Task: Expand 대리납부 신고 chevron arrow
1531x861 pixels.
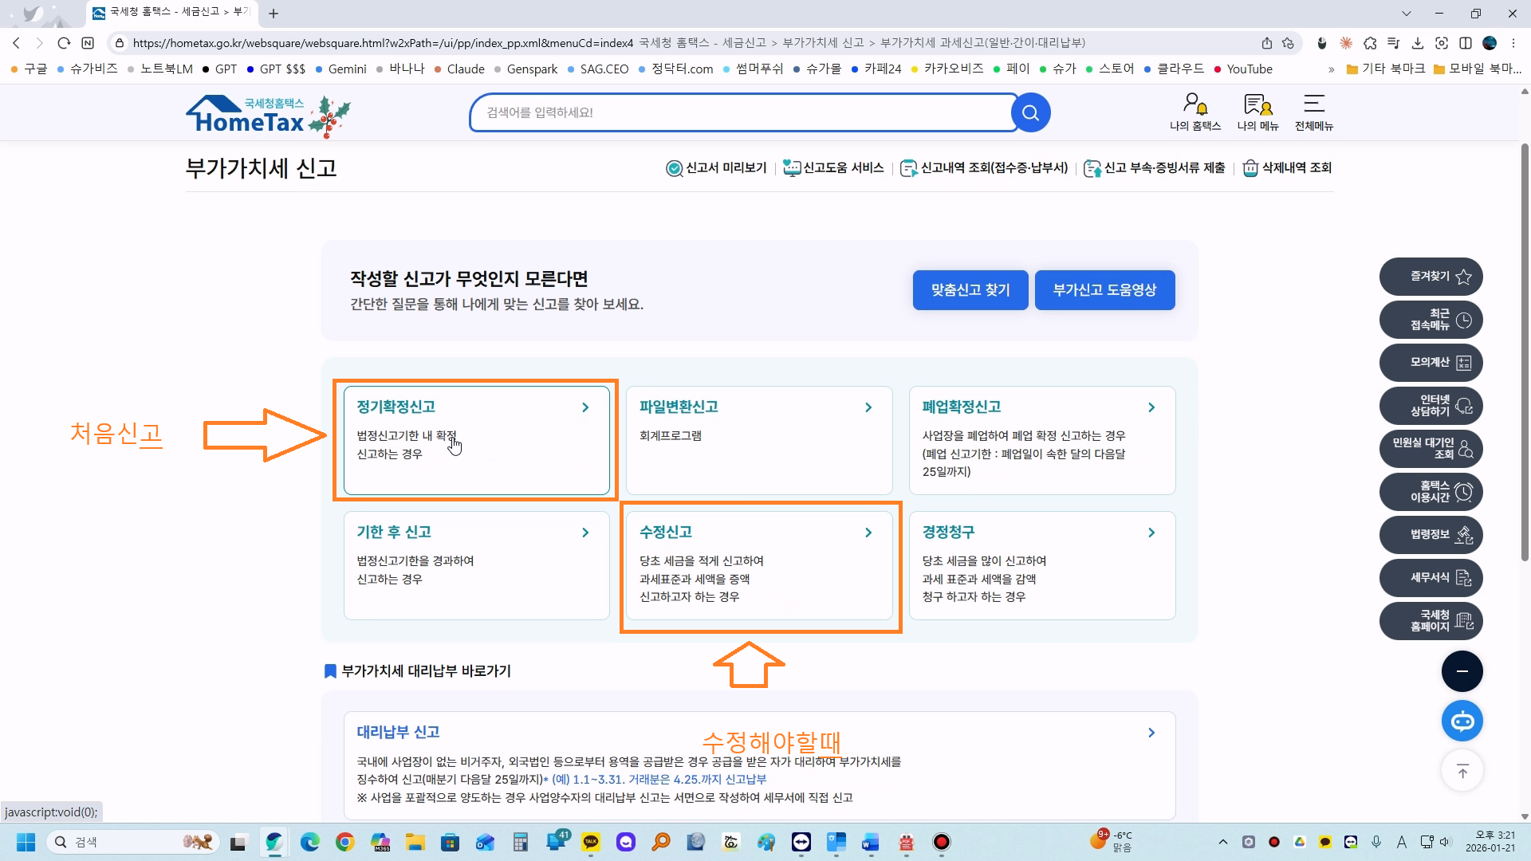Action: pos(1151,733)
